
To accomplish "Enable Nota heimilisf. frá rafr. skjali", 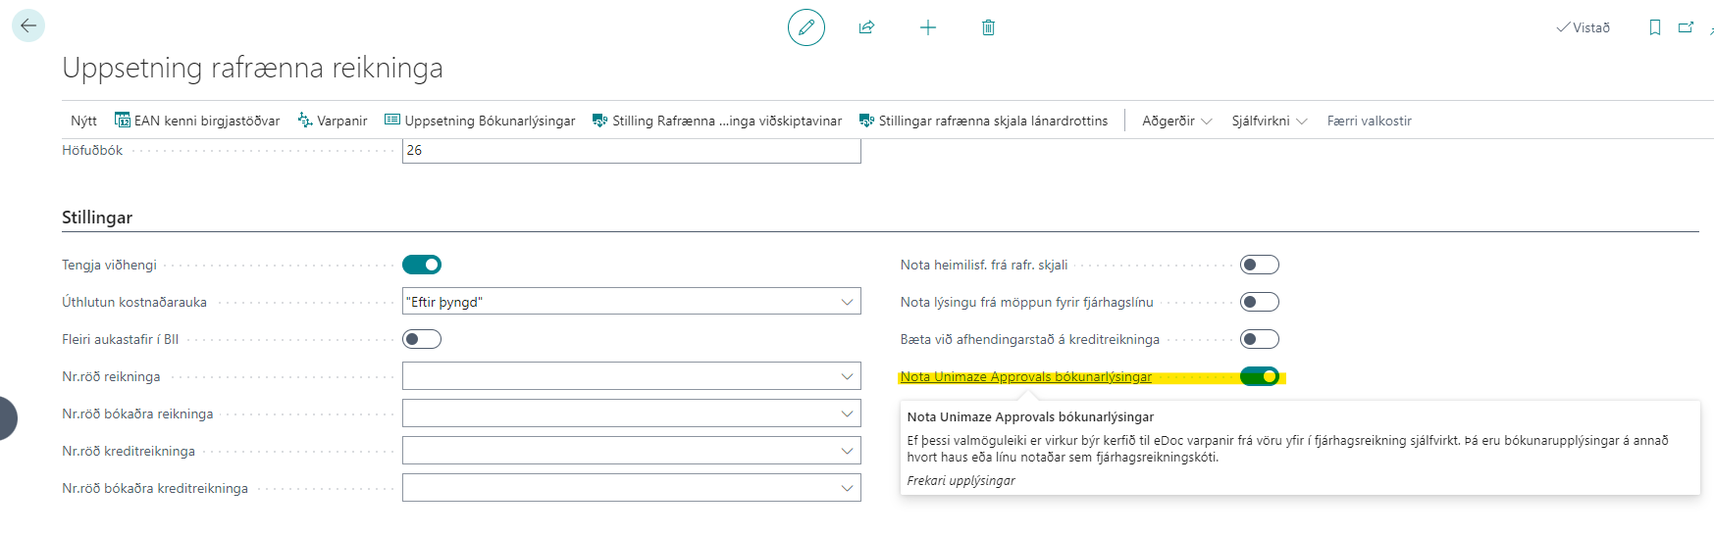I will click(x=1259, y=265).
